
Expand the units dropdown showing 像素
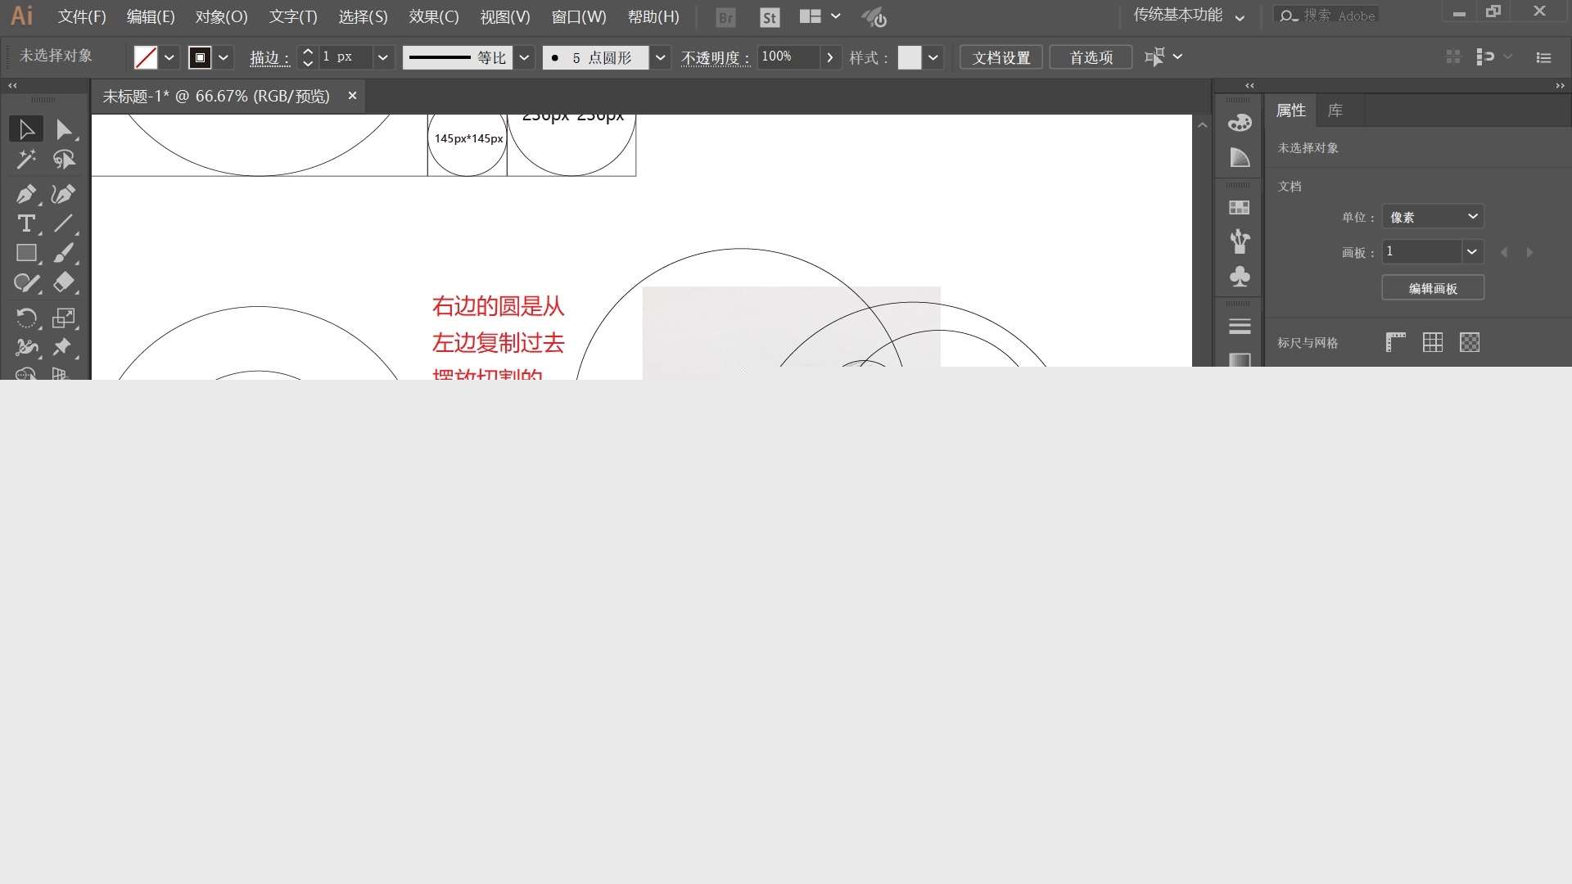point(1433,217)
